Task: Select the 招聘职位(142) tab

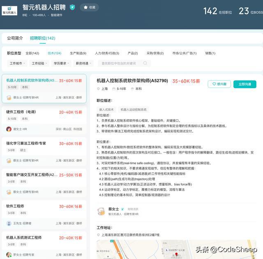Action: pyautogui.click(x=43, y=38)
